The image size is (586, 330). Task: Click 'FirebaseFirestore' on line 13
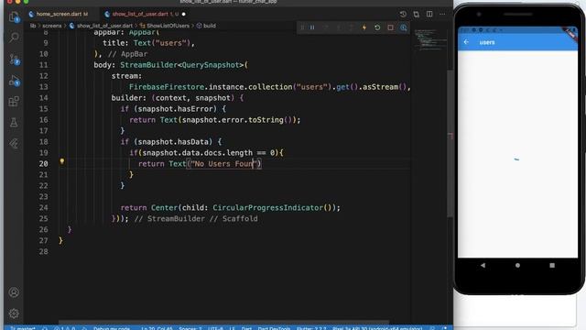(167, 87)
